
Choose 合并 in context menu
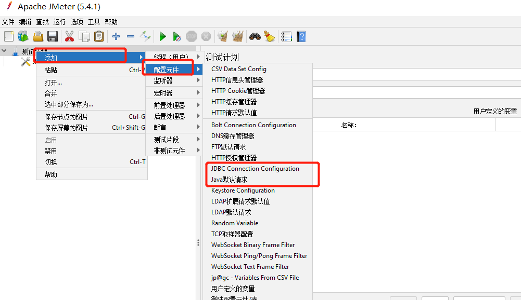pos(91,93)
